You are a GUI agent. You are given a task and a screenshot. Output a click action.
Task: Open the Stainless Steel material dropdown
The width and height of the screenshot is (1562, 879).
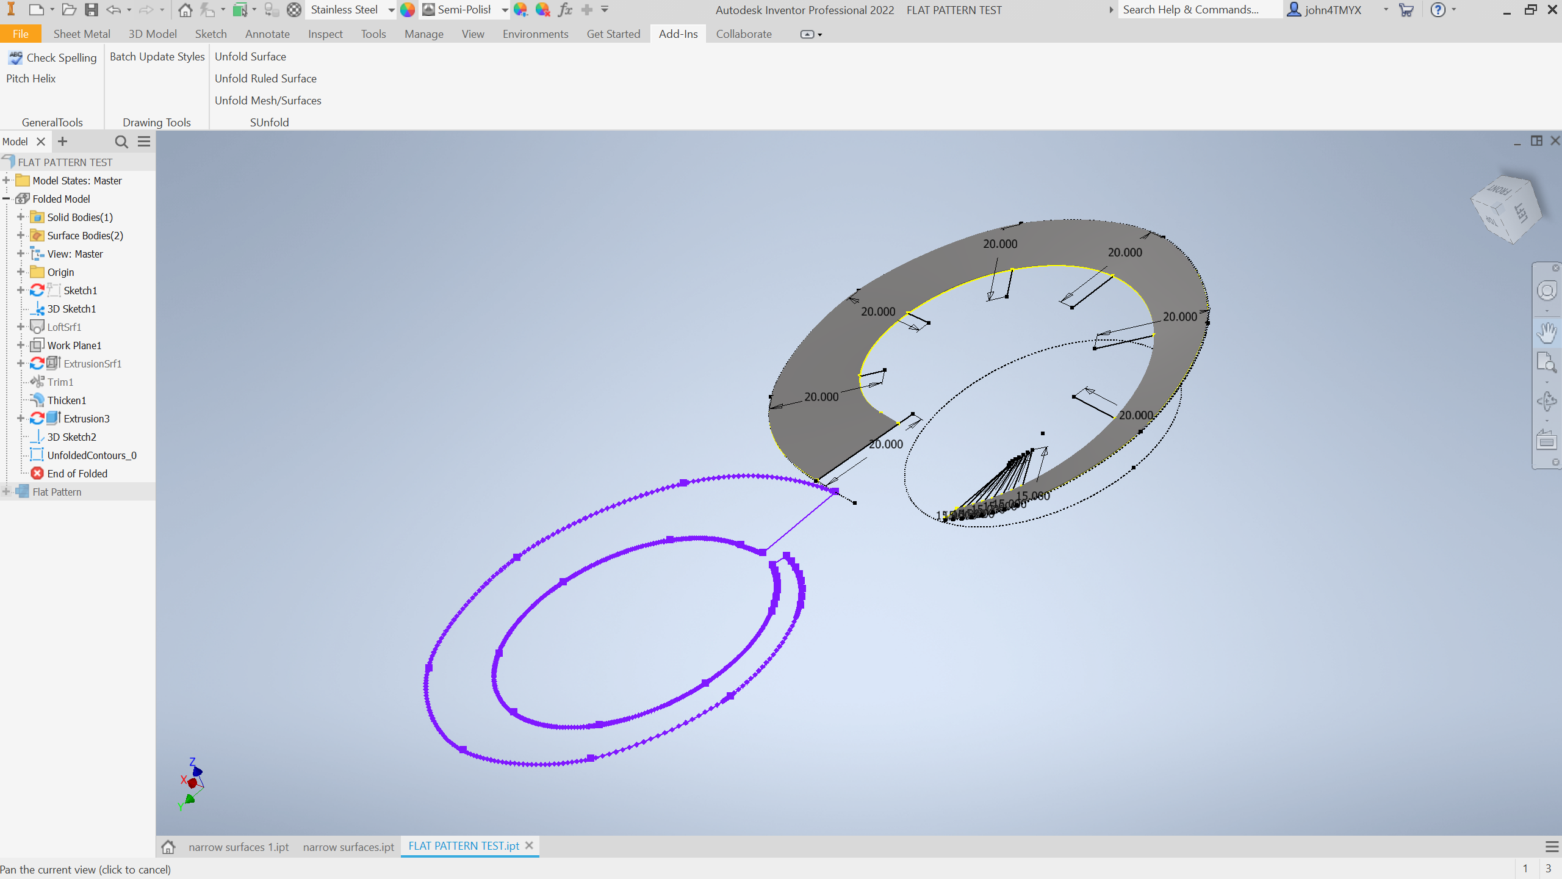(391, 10)
